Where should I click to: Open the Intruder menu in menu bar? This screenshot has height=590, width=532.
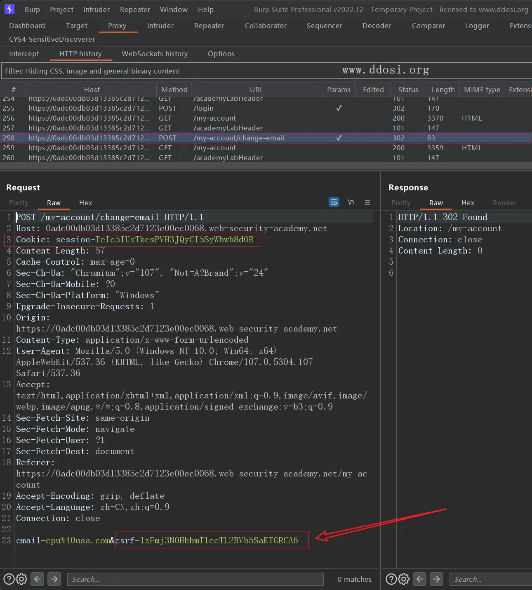click(x=96, y=9)
